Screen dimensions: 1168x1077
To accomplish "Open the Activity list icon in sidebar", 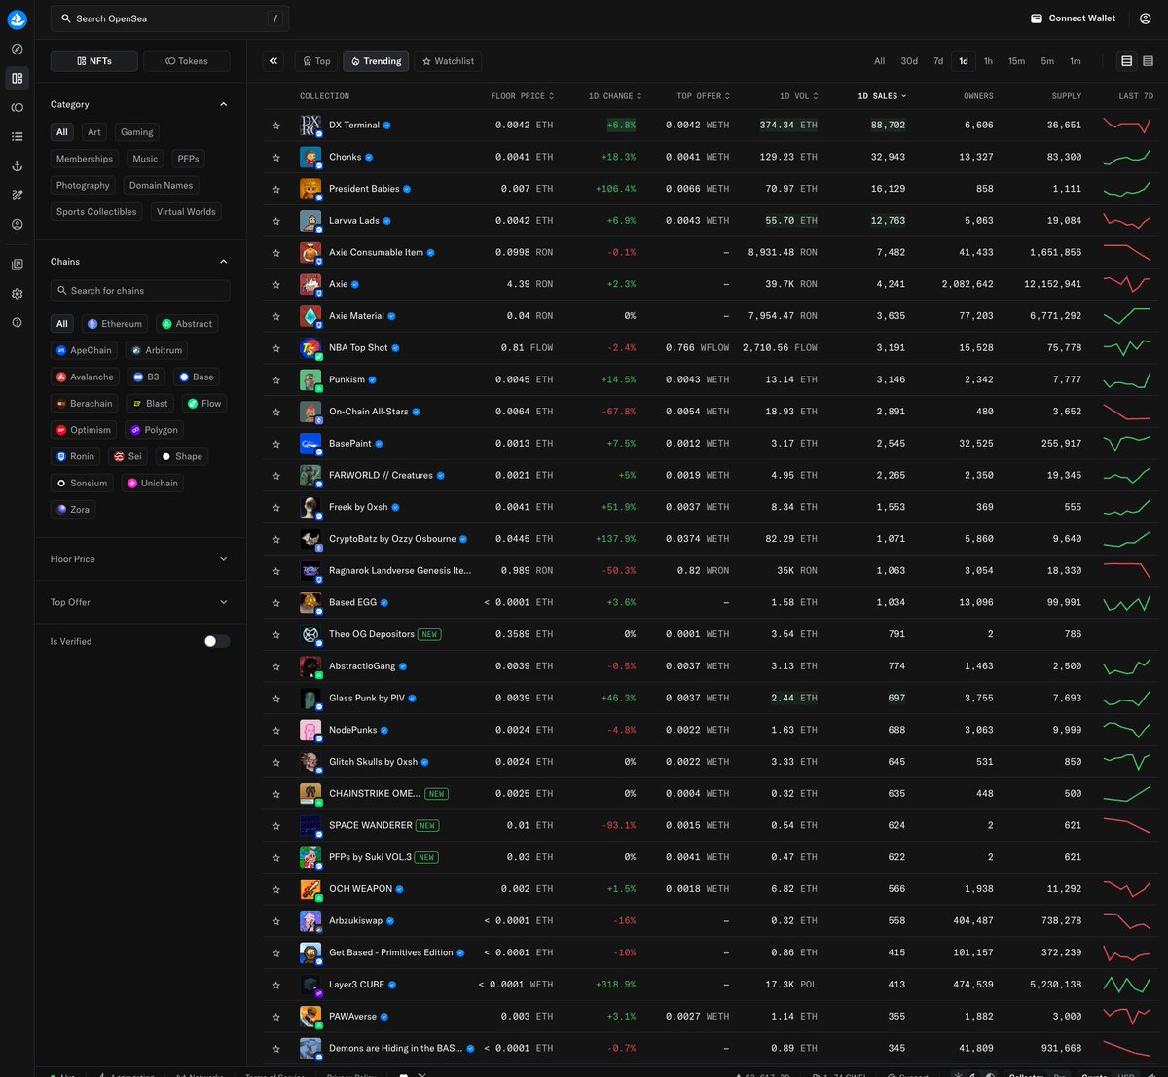I will point(17,137).
